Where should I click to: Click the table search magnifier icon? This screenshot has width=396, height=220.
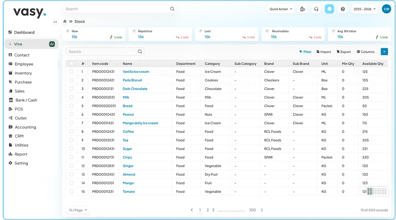click(140, 51)
